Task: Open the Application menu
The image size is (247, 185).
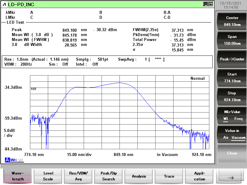Action: click(x=199, y=176)
